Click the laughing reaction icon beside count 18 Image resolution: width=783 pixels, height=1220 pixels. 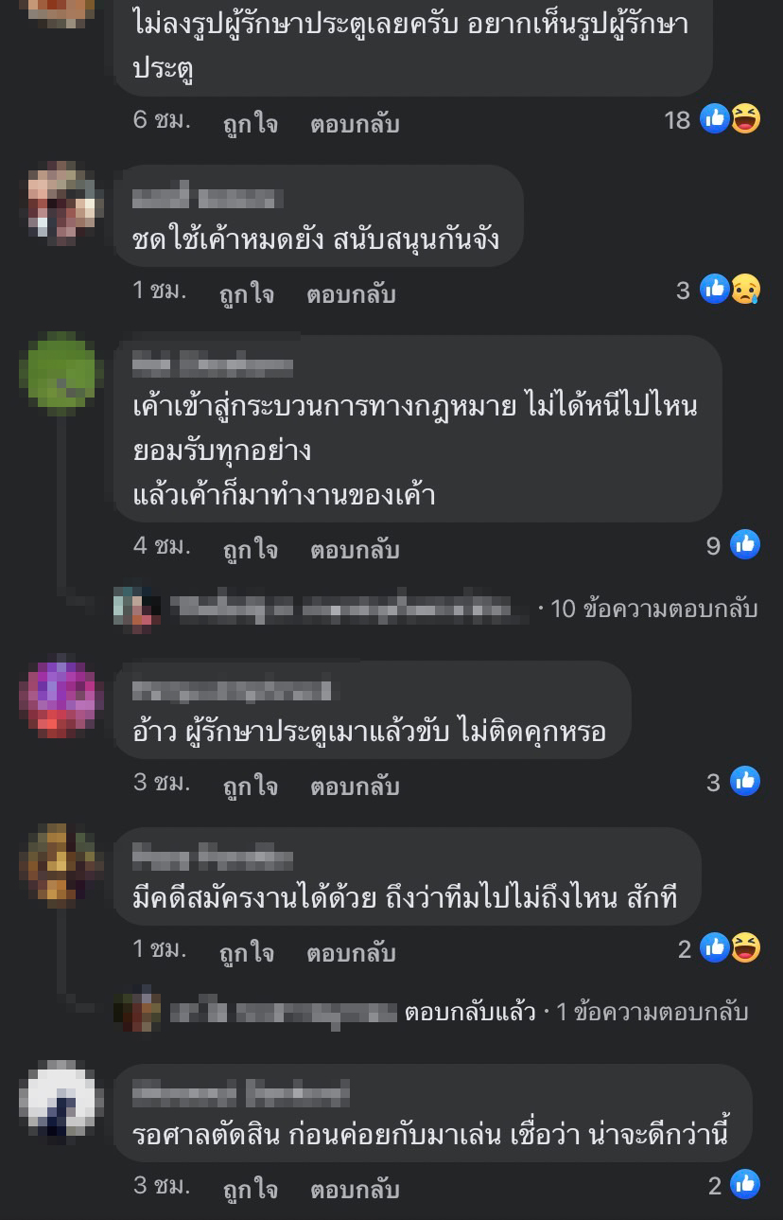(x=745, y=119)
